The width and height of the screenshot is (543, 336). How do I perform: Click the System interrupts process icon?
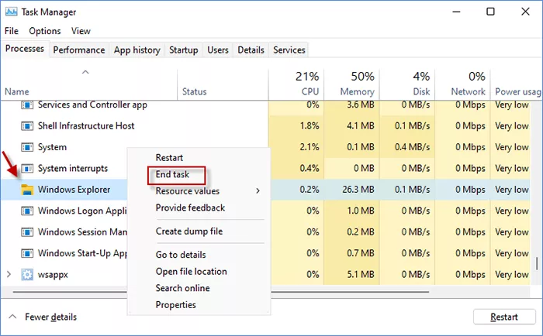click(x=27, y=169)
